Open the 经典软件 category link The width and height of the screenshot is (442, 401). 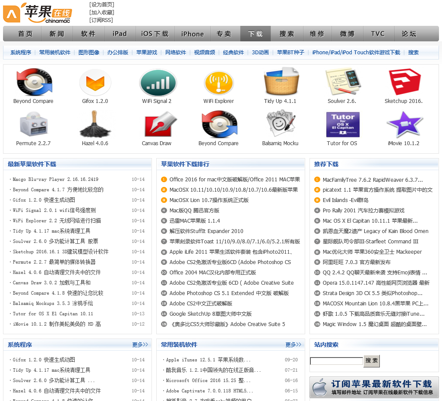(234, 52)
